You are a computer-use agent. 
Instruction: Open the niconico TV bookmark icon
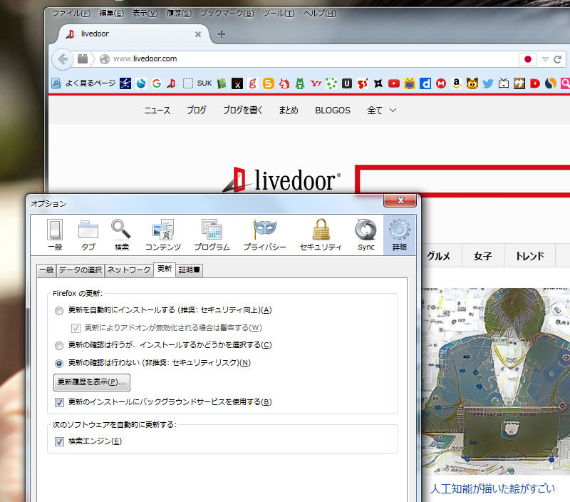coord(504,83)
